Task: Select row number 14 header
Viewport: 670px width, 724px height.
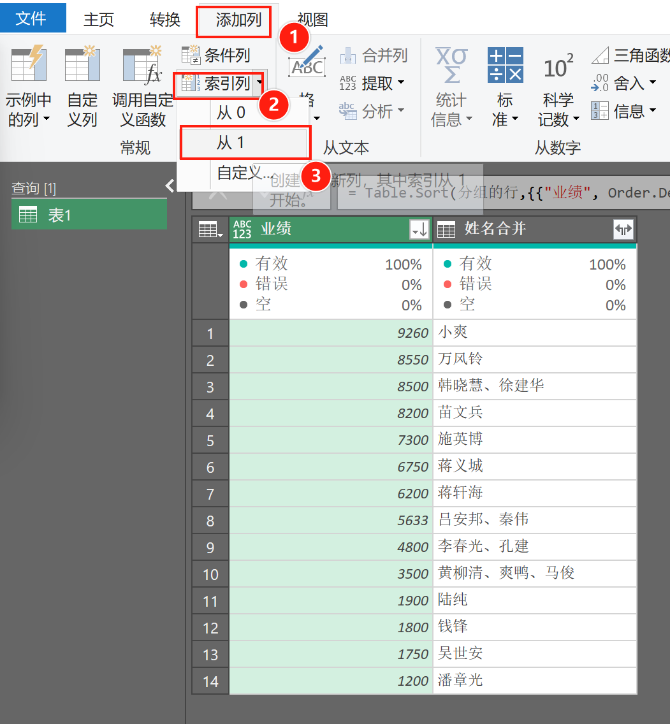Action: (210, 681)
